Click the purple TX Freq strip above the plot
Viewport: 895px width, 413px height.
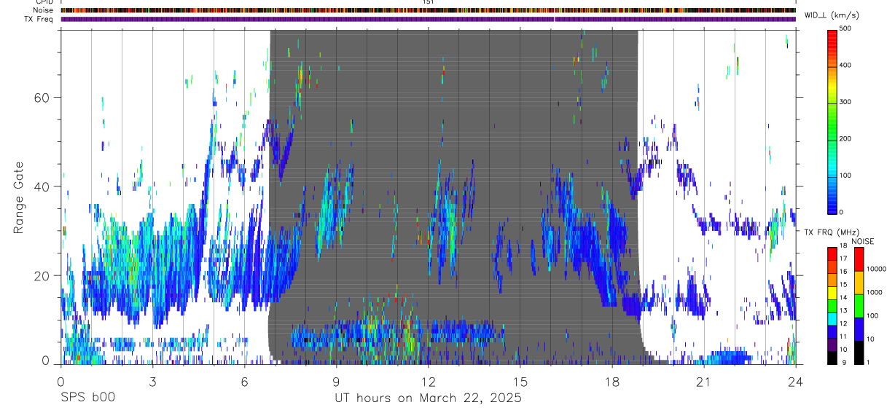click(x=428, y=19)
